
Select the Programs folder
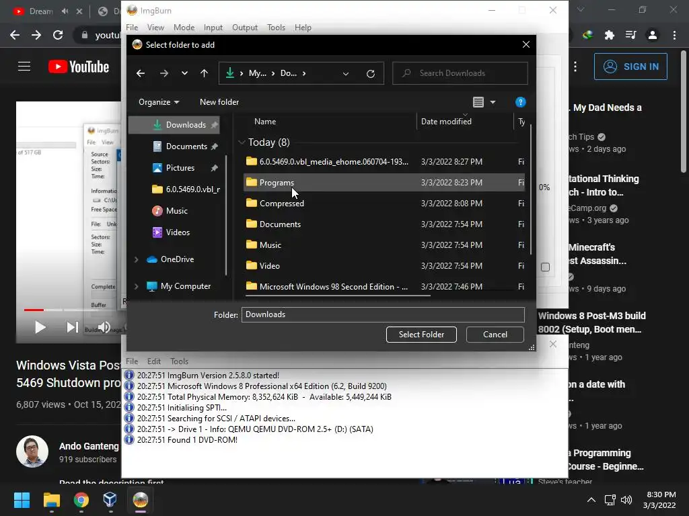384,183
